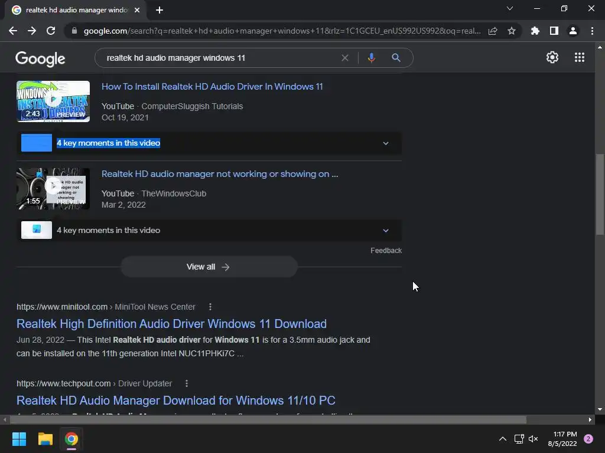
Task: Open File Explorer from the taskbar
Action: (x=45, y=439)
